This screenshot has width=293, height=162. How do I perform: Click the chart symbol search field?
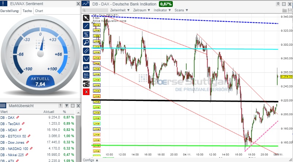click(95, 10)
